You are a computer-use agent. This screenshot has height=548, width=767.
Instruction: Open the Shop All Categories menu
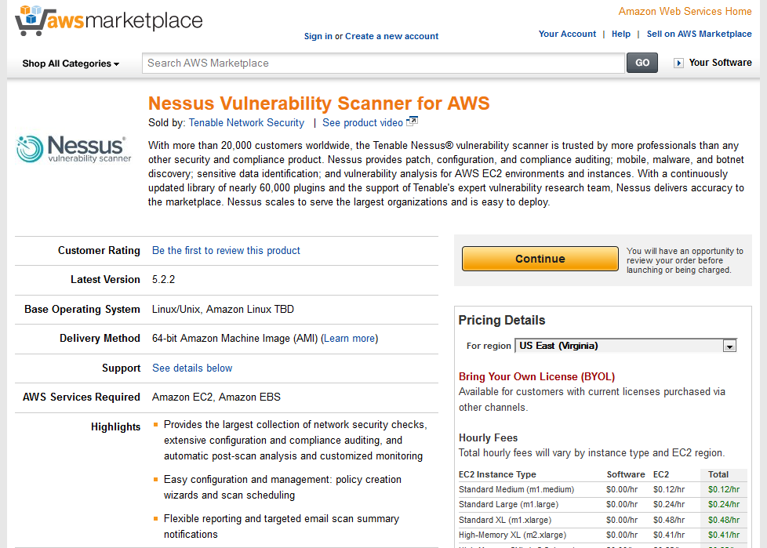coord(71,64)
